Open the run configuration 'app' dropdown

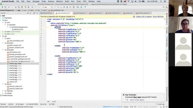(46, 7)
